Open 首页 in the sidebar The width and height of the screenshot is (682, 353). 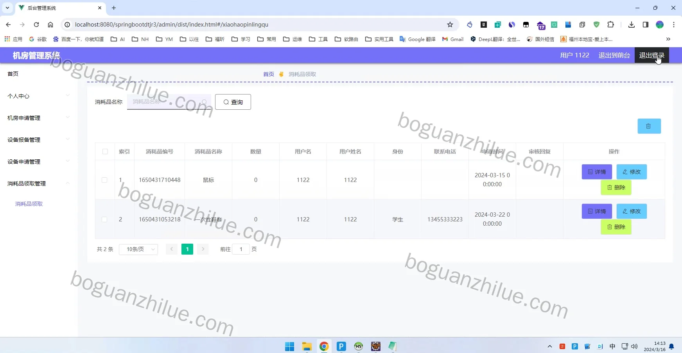click(13, 74)
